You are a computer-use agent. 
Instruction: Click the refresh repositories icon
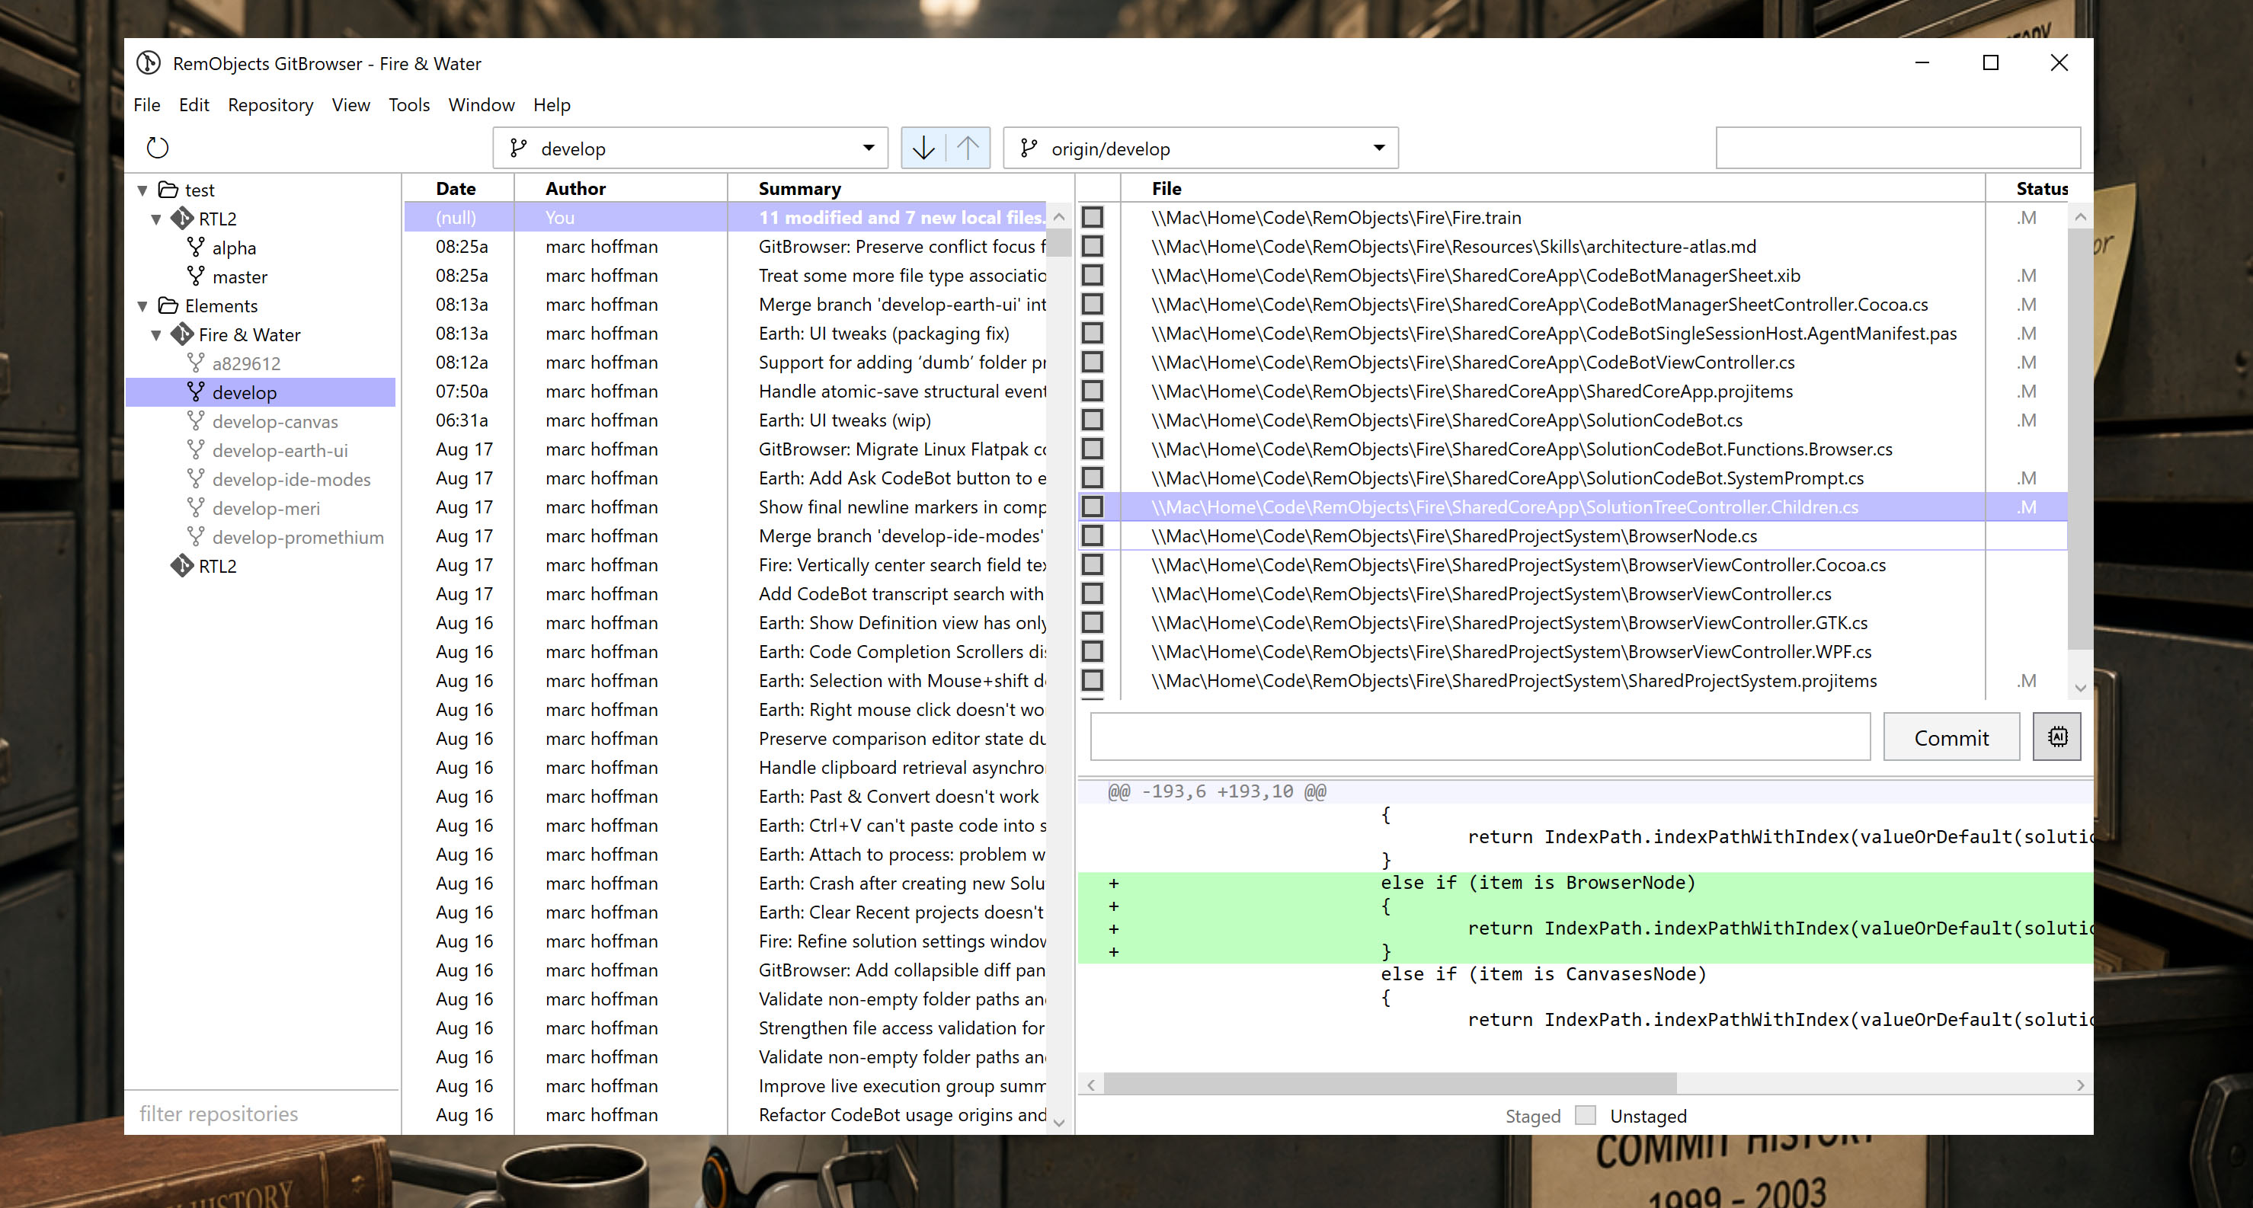click(158, 148)
